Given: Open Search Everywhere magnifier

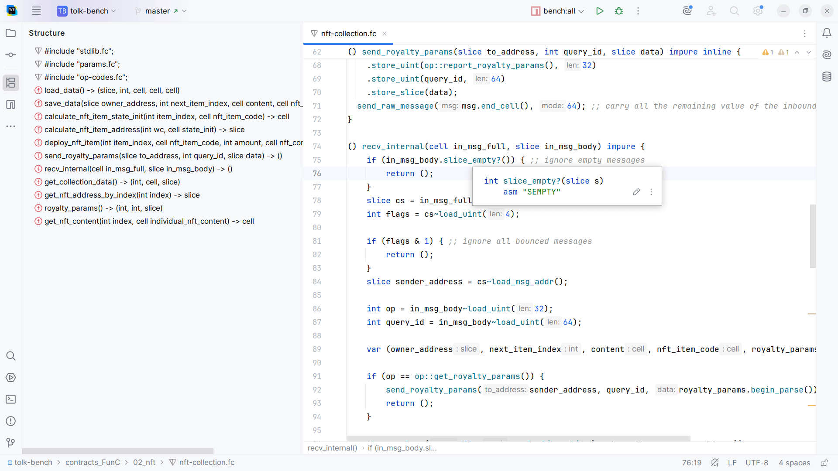Looking at the screenshot, I should tap(735, 11).
